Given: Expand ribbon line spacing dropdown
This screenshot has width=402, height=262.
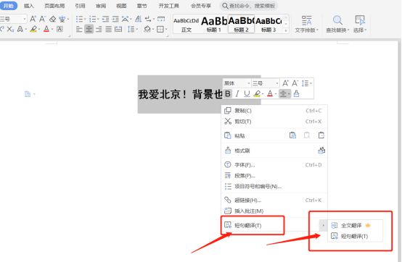Looking at the screenshot, I should click(x=137, y=30).
